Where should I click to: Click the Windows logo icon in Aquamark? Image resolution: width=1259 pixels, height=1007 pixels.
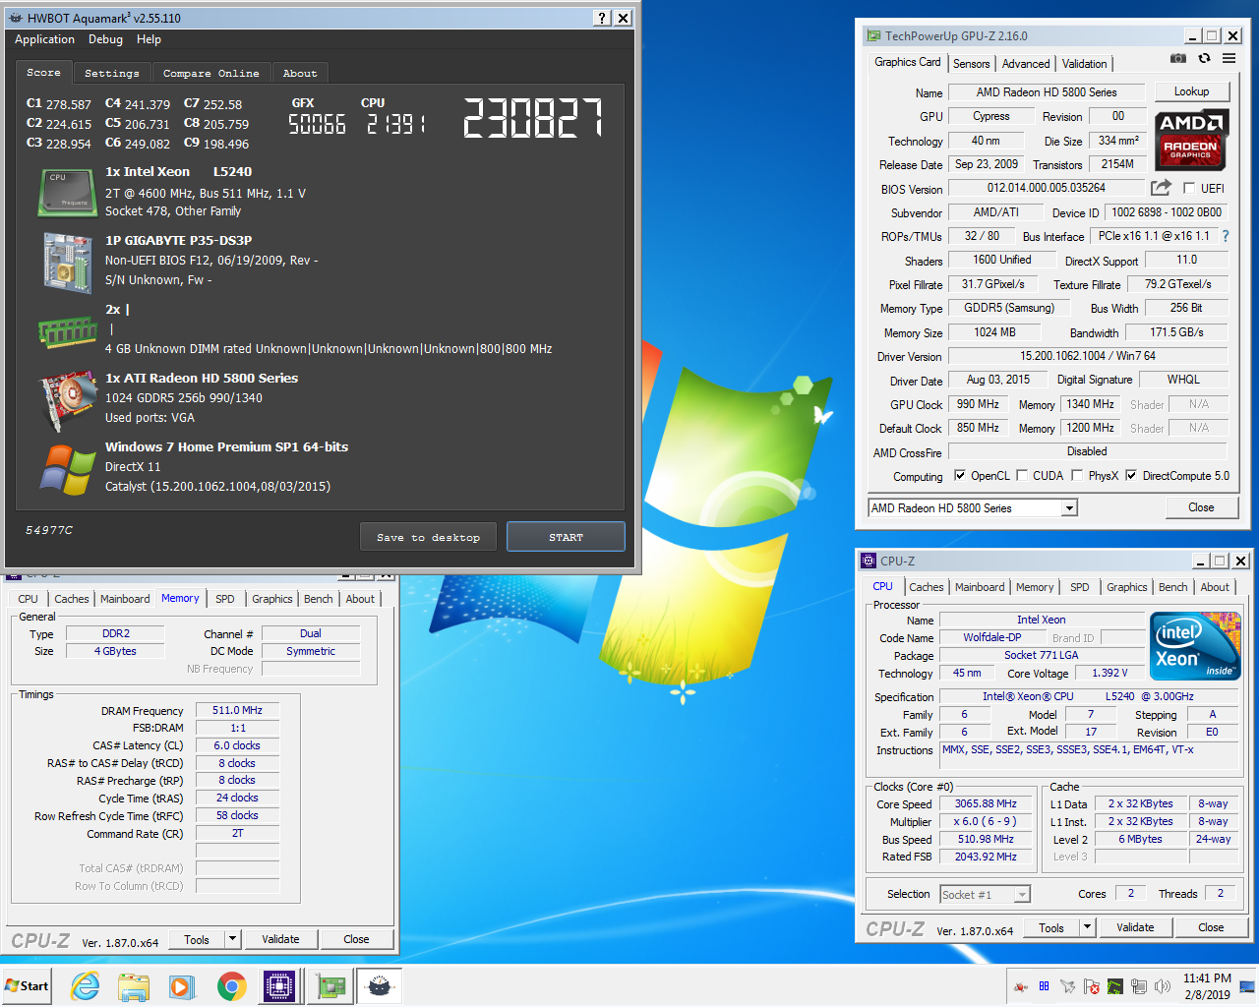[67, 469]
